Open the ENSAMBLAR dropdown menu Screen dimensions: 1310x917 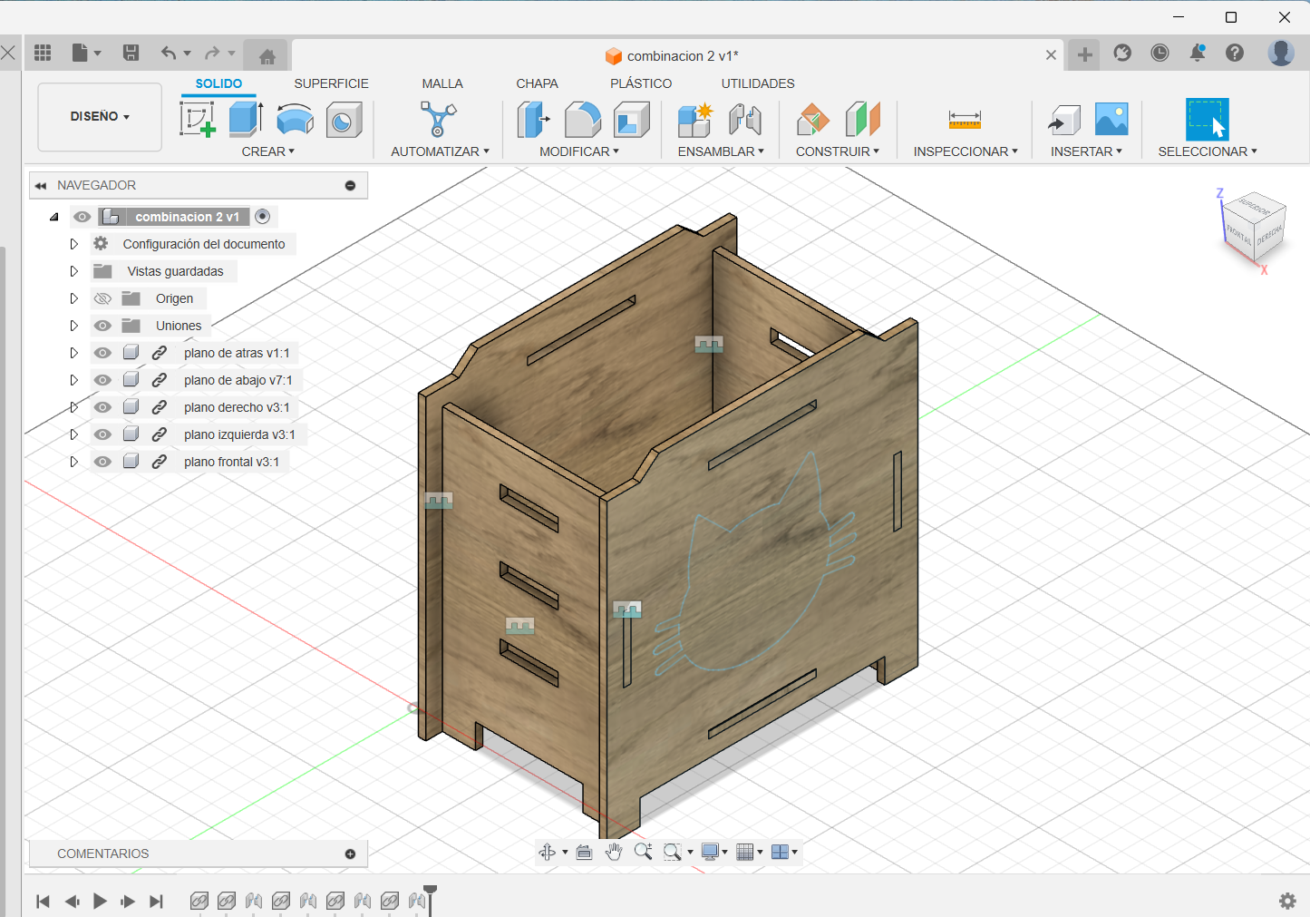721,151
